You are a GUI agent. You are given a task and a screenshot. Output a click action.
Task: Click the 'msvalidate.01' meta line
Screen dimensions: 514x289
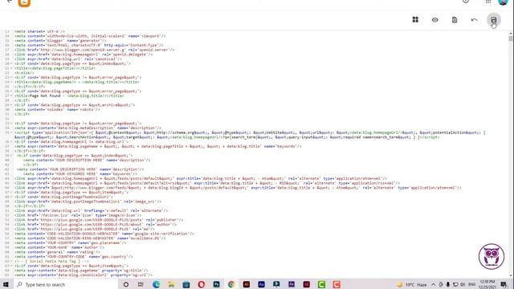(90, 238)
